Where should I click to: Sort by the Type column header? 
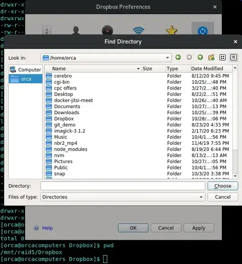tap(178, 69)
